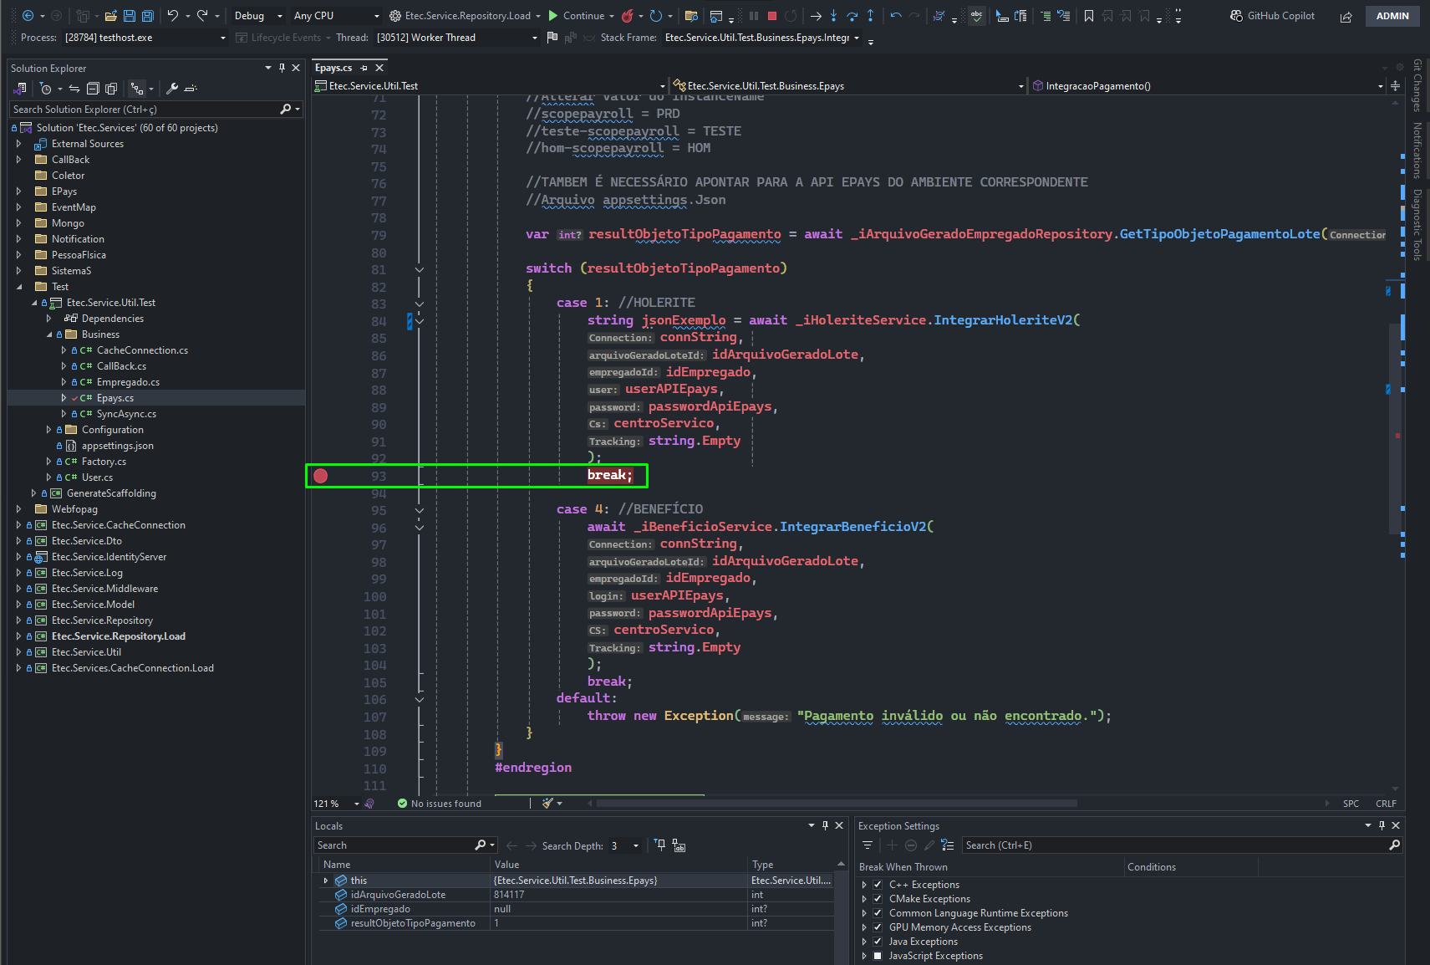Click the Step Into arrow icon

click(x=833, y=16)
